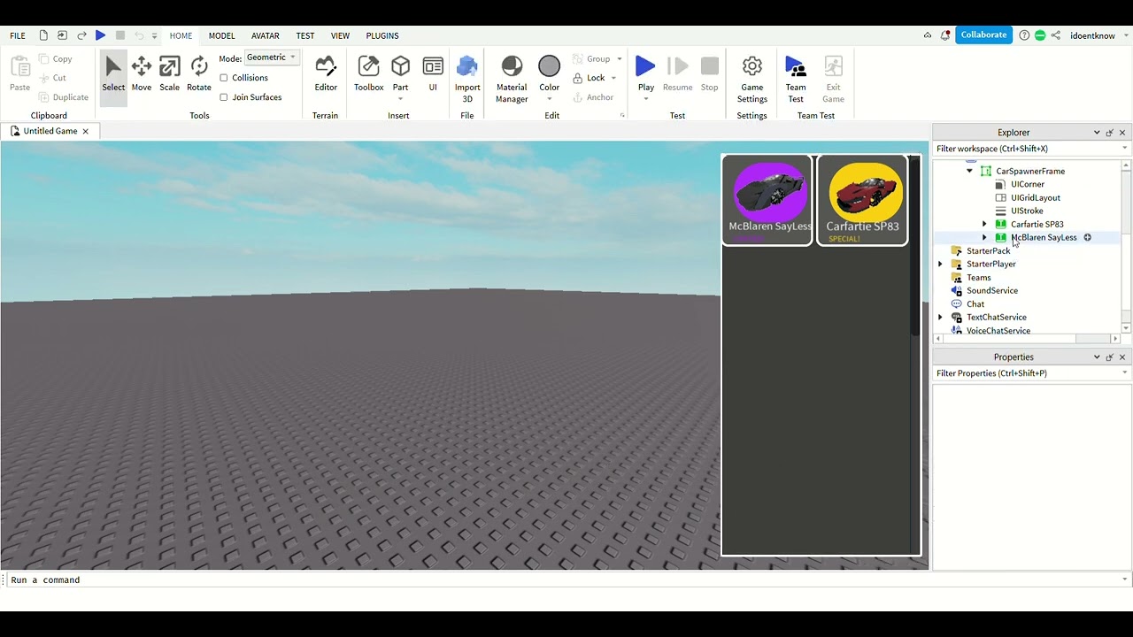Expand the Carfartie SP83 tree node
The height and width of the screenshot is (637, 1133).
[984, 224]
